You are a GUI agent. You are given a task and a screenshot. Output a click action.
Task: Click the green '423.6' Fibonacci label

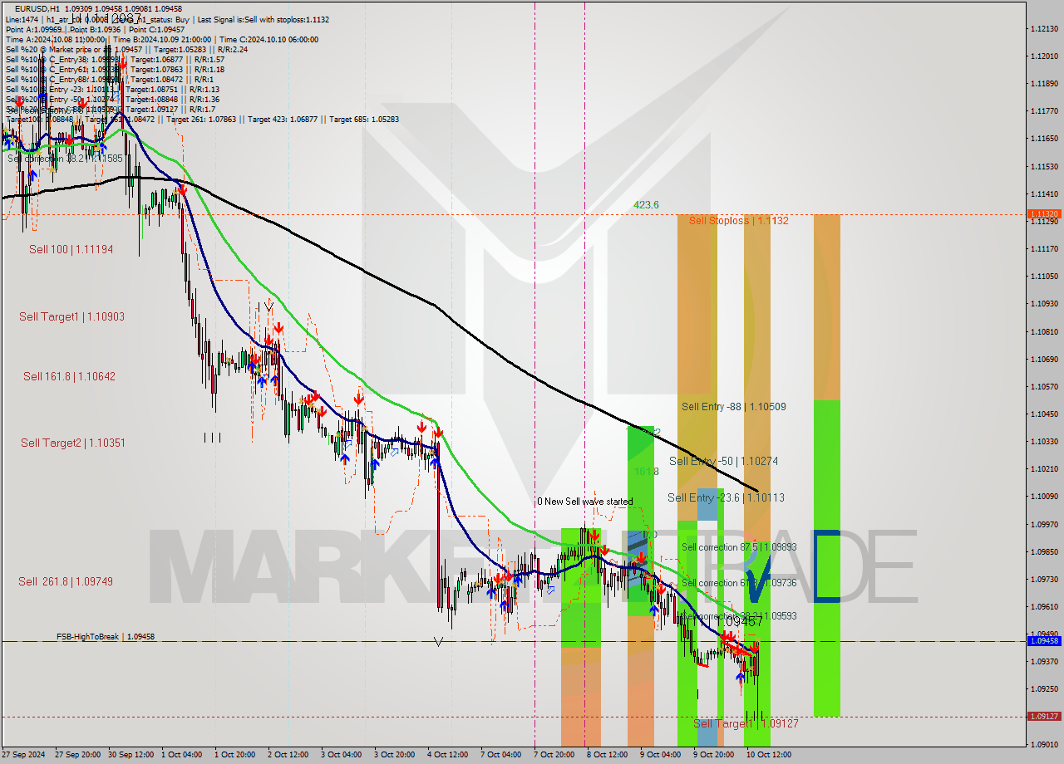click(646, 204)
